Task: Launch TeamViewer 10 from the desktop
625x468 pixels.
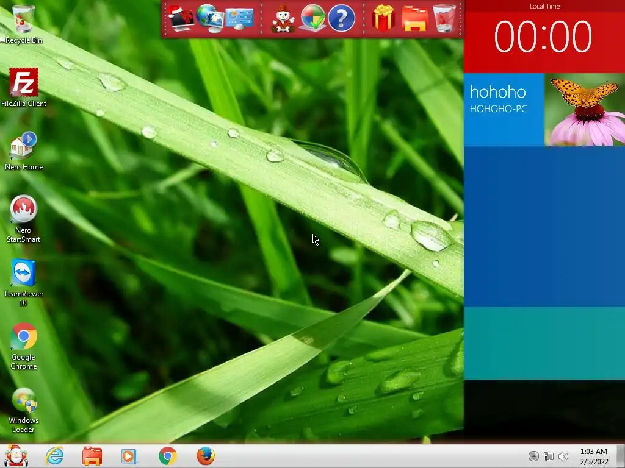Action: 24,283
